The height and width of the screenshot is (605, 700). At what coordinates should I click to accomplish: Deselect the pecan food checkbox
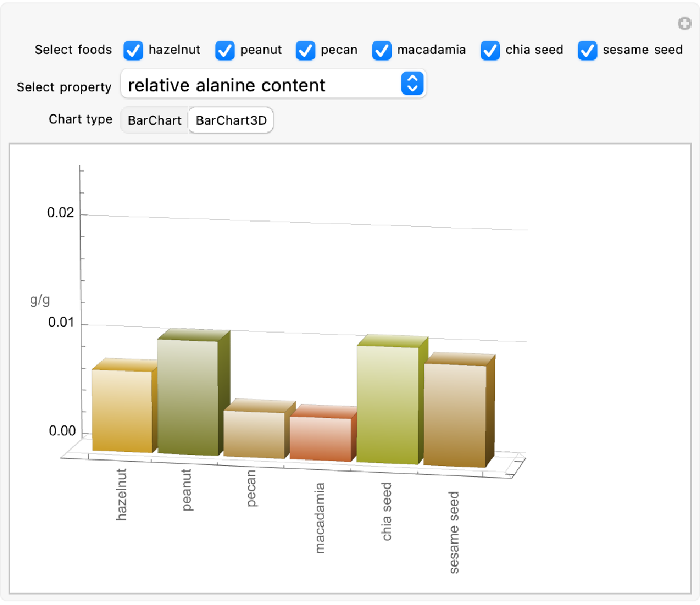[x=306, y=50]
